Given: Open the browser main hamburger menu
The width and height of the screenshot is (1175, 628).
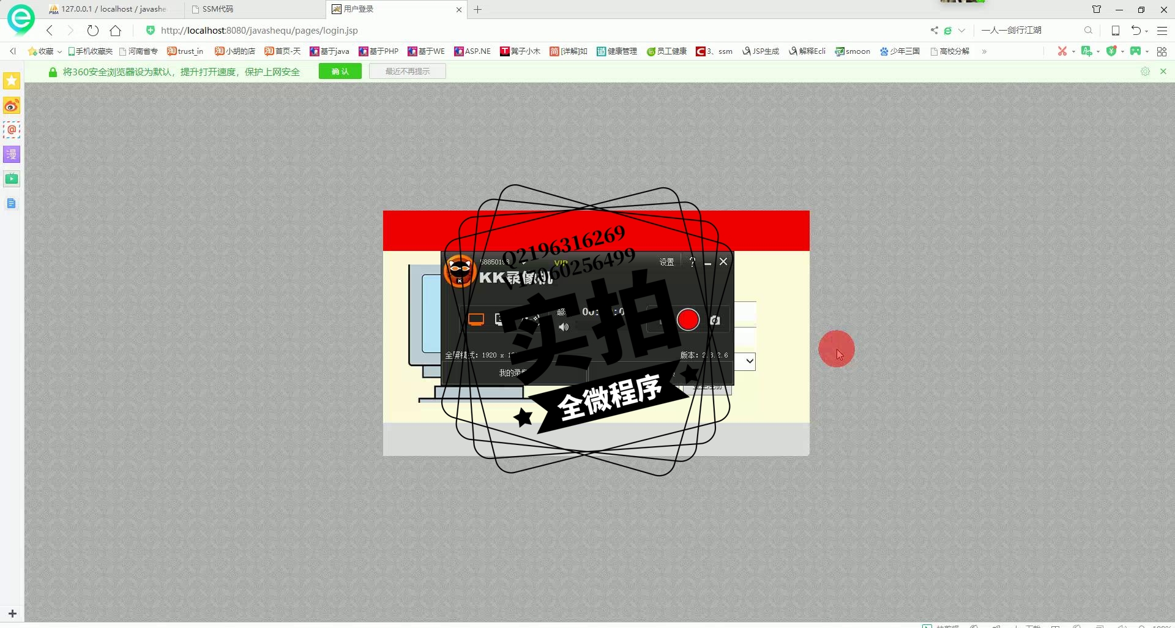Looking at the screenshot, I should point(1162,30).
